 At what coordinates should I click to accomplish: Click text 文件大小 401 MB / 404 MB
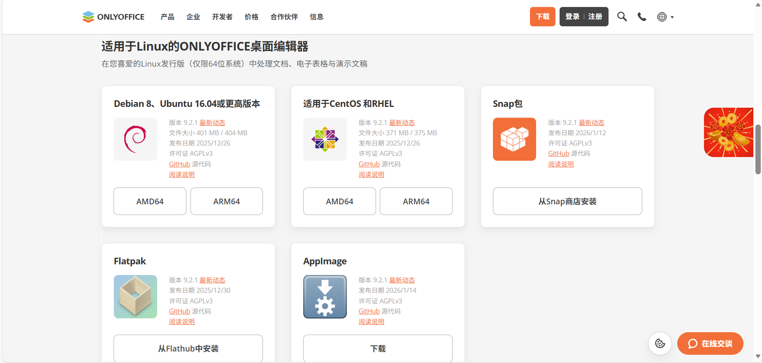208,133
